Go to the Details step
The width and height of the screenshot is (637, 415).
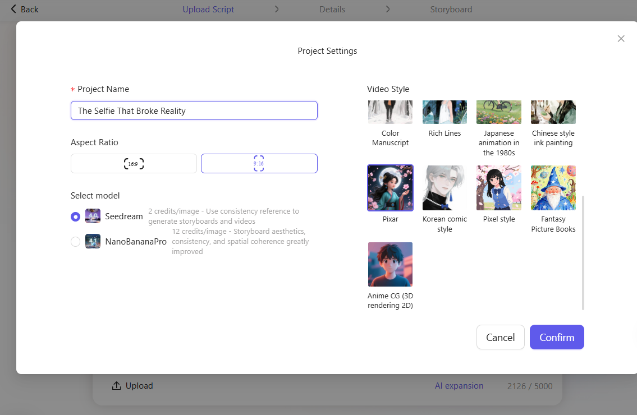tap(332, 10)
